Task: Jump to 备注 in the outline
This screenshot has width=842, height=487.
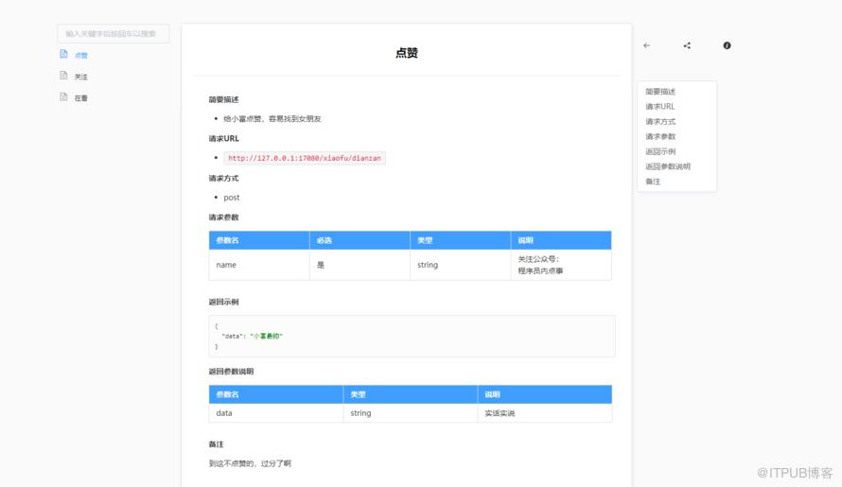Action: (653, 182)
